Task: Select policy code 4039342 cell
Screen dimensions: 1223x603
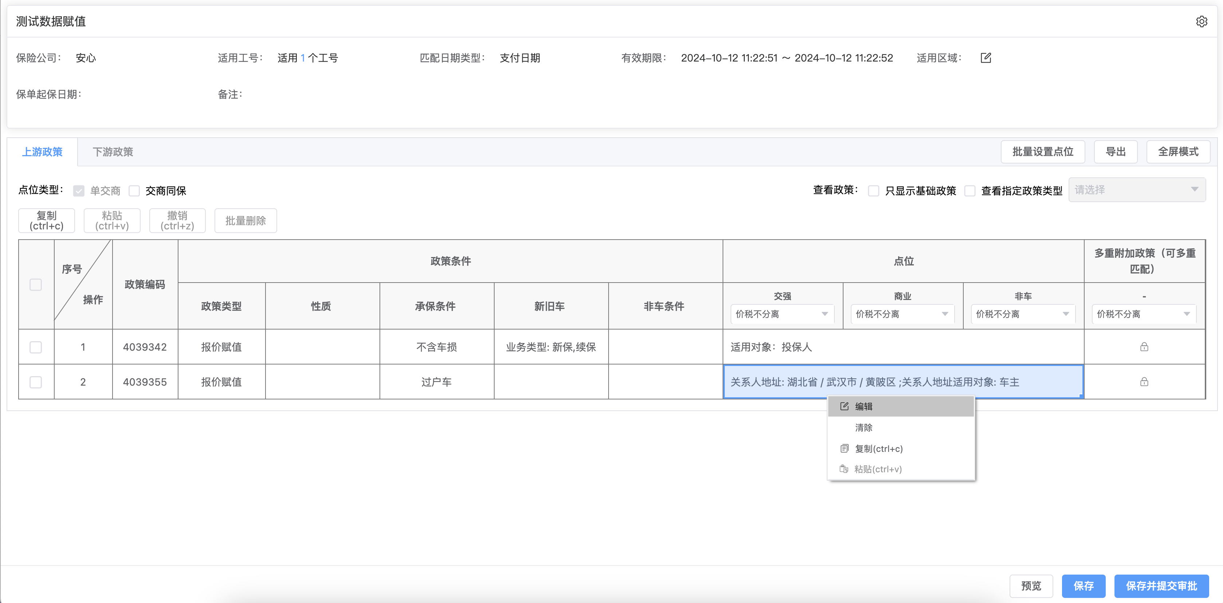Action: coord(145,347)
